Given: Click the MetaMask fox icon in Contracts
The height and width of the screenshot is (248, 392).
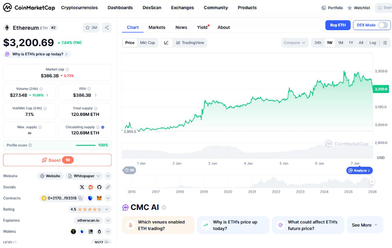Looking at the screenshot, I should tap(99, 198).
